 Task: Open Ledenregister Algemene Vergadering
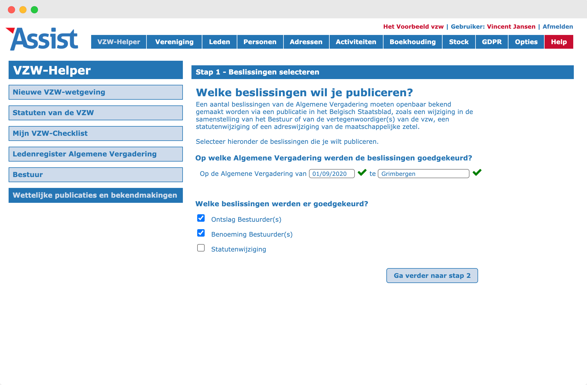tap(96, 154)
